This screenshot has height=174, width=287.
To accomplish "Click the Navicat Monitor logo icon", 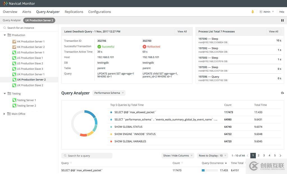I will pyautogui.click(x=6, y=3).
